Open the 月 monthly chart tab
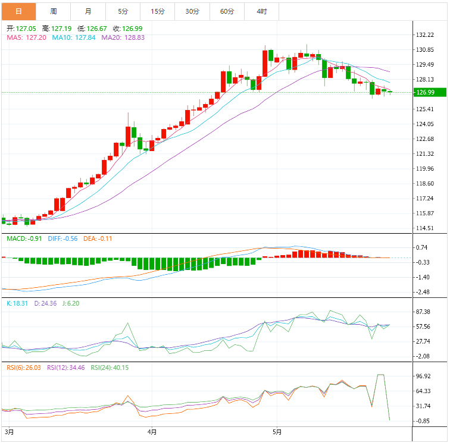The image size is (450, 446). click(x=88, y=11)
